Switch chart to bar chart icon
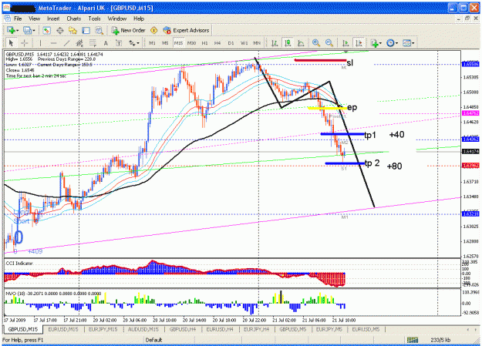Image resolution: width=482 pixels, height=346 pixels. click(275, 43)
